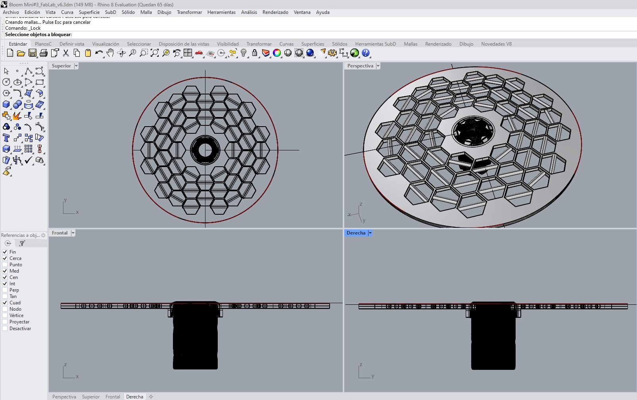Click the Superior viewport title label
Viewport: 637px width, 400px height.
pyautogui.click(x=61, y=66)
